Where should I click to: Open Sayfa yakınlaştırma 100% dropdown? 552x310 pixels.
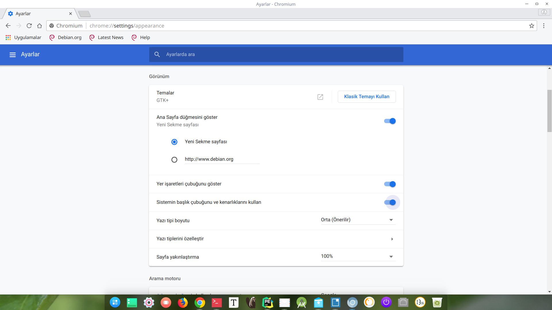pos(358,256)
